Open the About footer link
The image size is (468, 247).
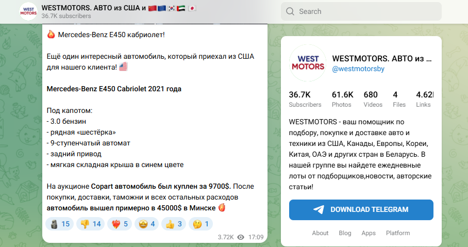320,233
